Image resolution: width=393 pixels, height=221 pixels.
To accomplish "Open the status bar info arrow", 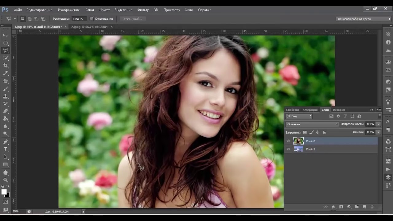I will (x=83, y=211).
